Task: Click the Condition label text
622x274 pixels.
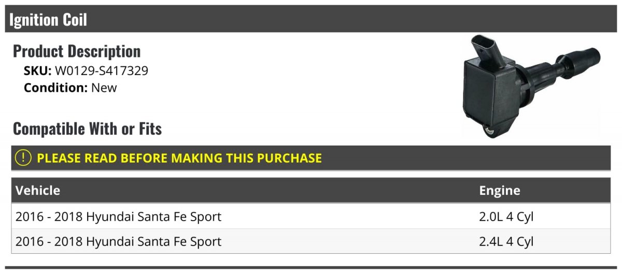Action: pyautogui.click(x=56, y=88)
